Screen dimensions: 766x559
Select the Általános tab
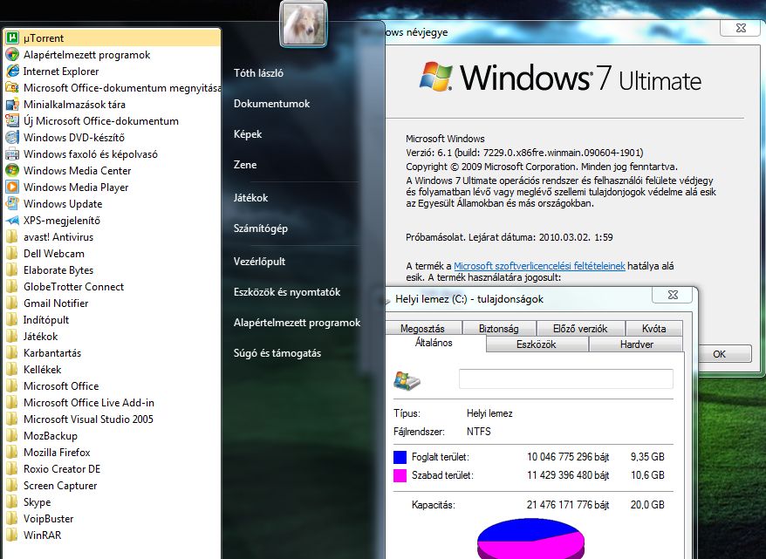(434, 343)
